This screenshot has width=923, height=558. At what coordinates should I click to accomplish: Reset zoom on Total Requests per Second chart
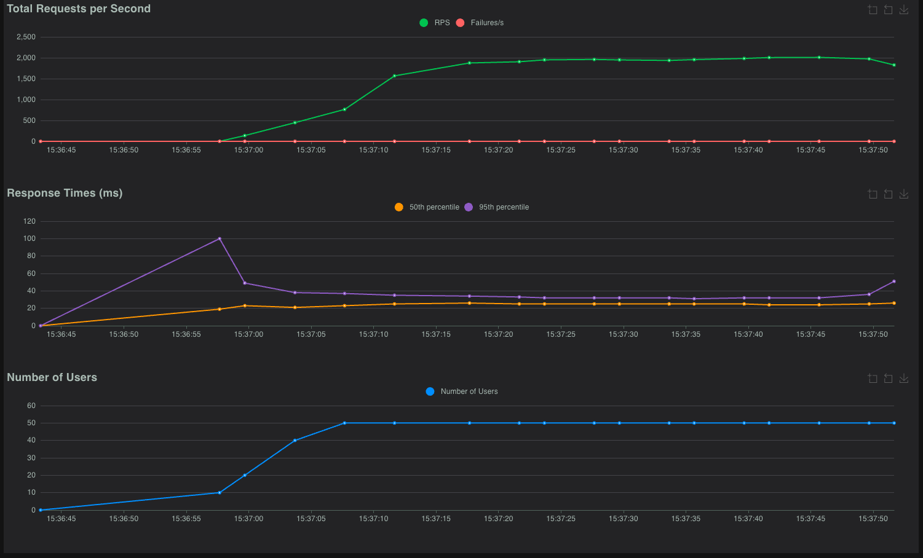point(888,10)
